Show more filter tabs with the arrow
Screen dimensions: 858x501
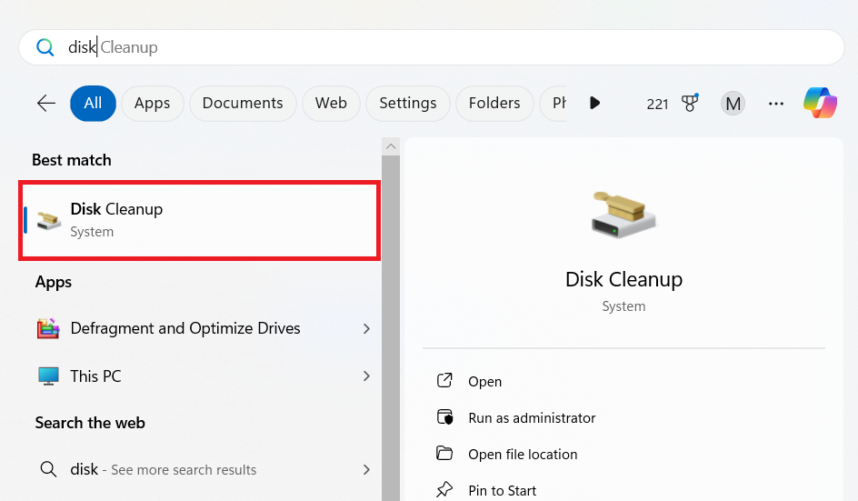594,103
